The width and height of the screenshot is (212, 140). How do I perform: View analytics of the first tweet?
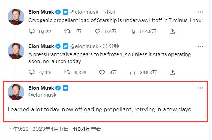click(x=132, y=31)
